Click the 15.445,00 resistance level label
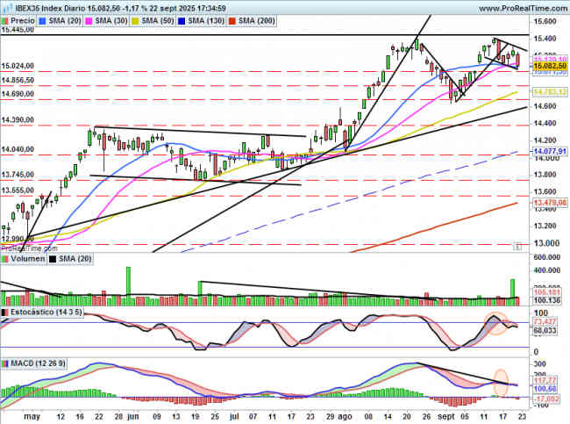 coord(18,30)
